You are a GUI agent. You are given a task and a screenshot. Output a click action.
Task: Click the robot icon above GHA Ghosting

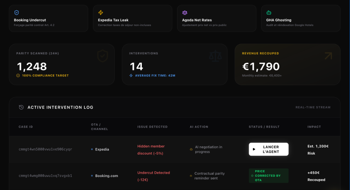[269, 13]
